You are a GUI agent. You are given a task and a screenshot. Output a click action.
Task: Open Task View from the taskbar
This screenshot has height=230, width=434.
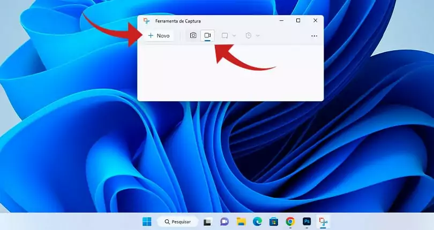(x=207, y=221)
